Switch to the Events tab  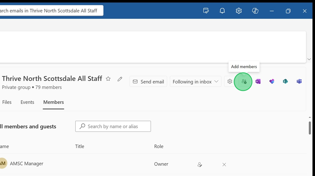tap(27, 102)
